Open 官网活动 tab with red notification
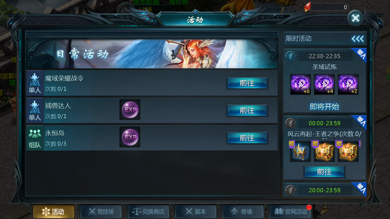390x219 pixels. [290, 212]
